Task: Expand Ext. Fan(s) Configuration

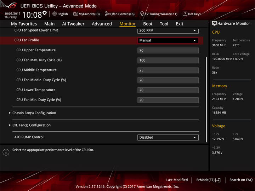Action: 32,125
